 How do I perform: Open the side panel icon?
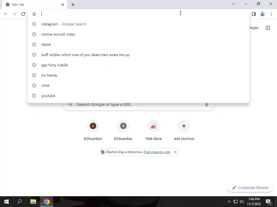click(254, 14)
